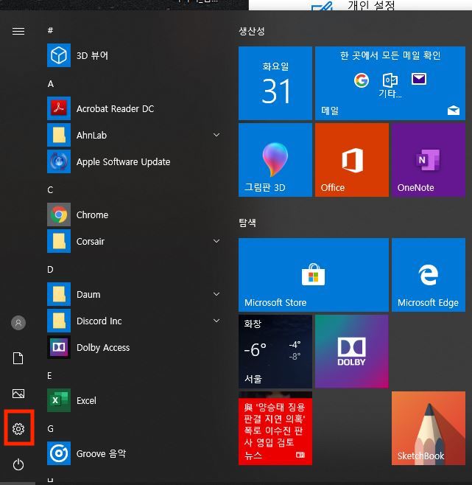The height and width of the screenshot is (485, 472).
Task: Open the Corsair folder icon
Action: [x=59, y=241]
